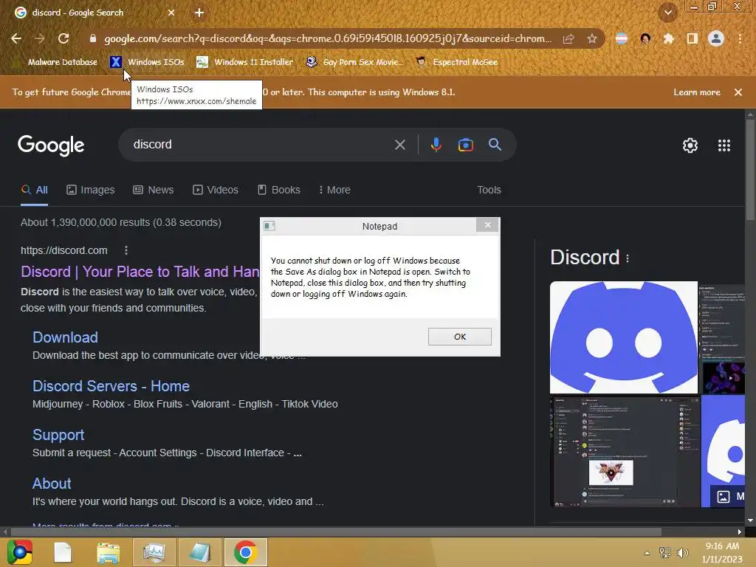Click the forward navigation arrow
Screen dimensions: 756x567
point(40,38)
